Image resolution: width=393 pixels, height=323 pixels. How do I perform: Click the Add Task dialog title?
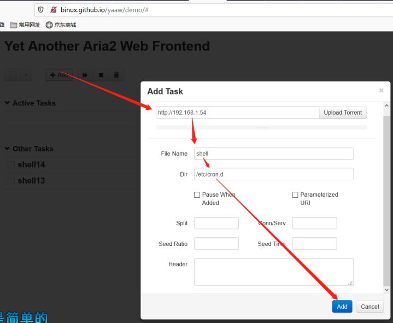pos(165,91)
